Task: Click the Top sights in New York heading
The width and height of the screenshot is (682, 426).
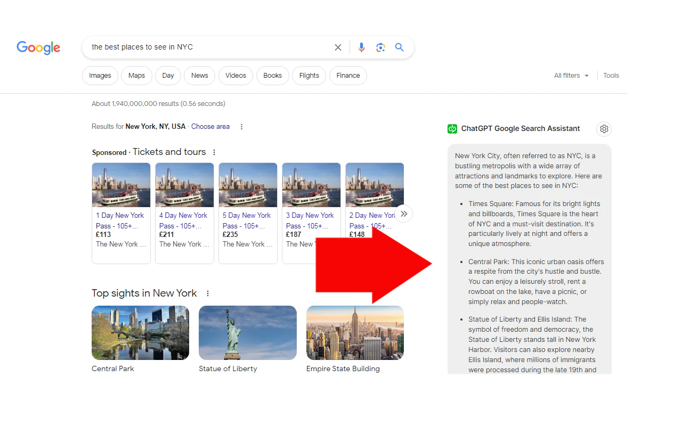Action: point(144,293)
